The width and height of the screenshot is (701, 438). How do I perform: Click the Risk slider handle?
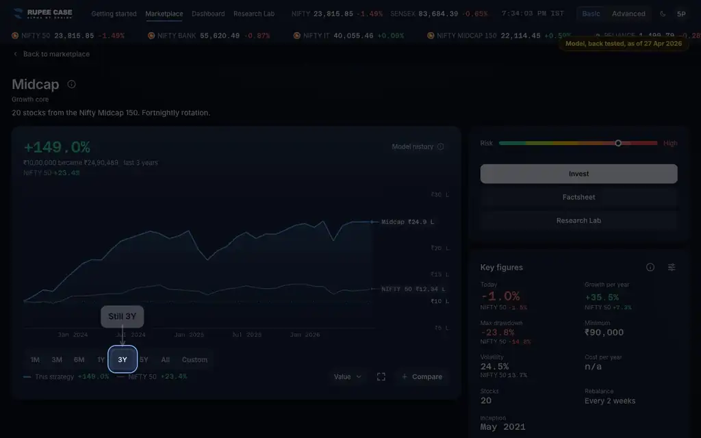point(618,143)
